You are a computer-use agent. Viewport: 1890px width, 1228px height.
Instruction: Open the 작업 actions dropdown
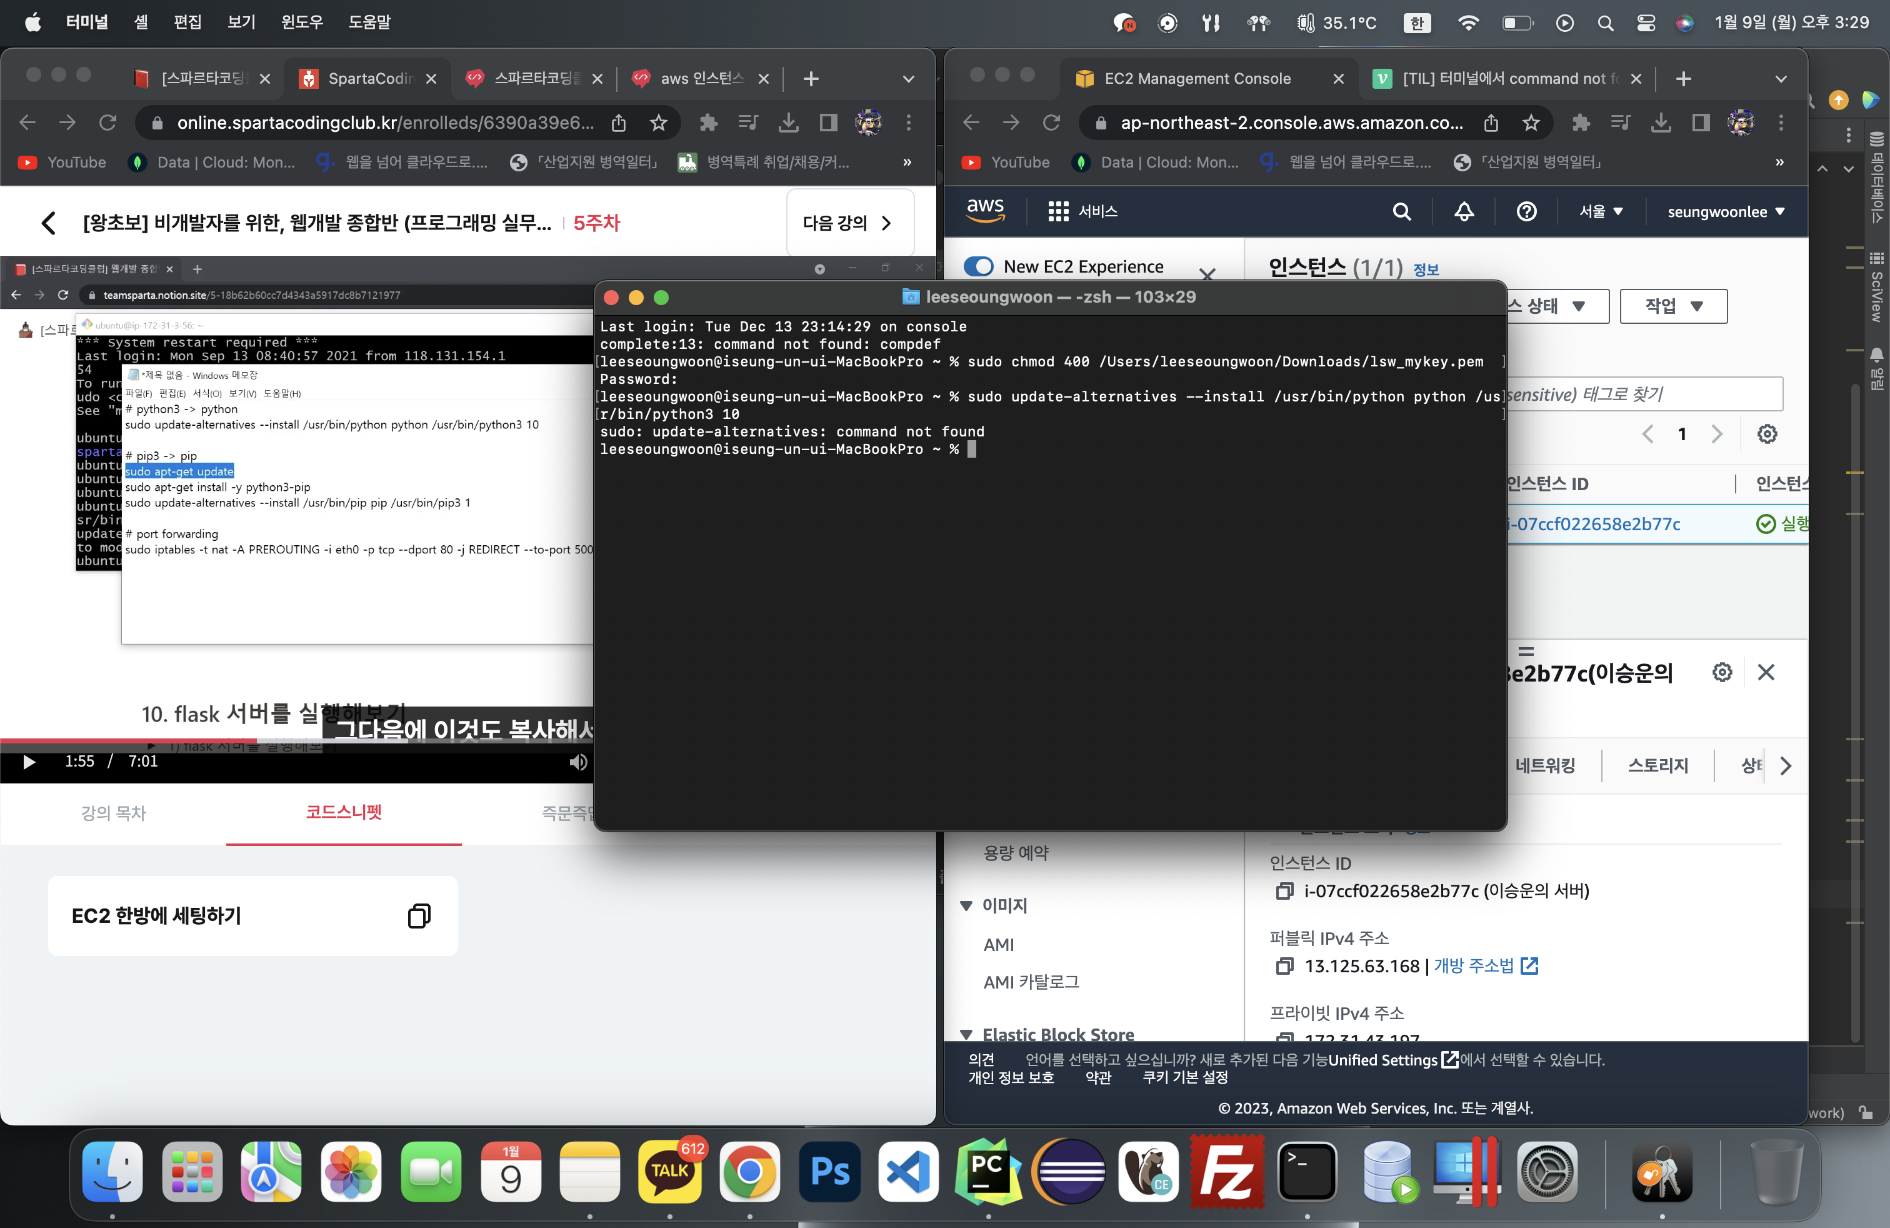(1673, 306)
